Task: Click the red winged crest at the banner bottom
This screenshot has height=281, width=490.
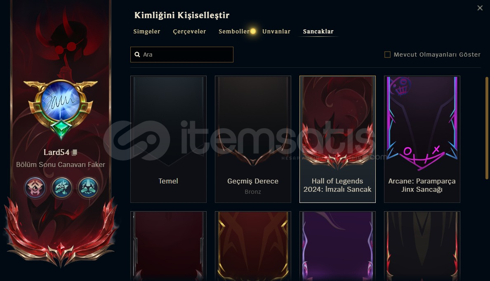Action: point(61,234)
